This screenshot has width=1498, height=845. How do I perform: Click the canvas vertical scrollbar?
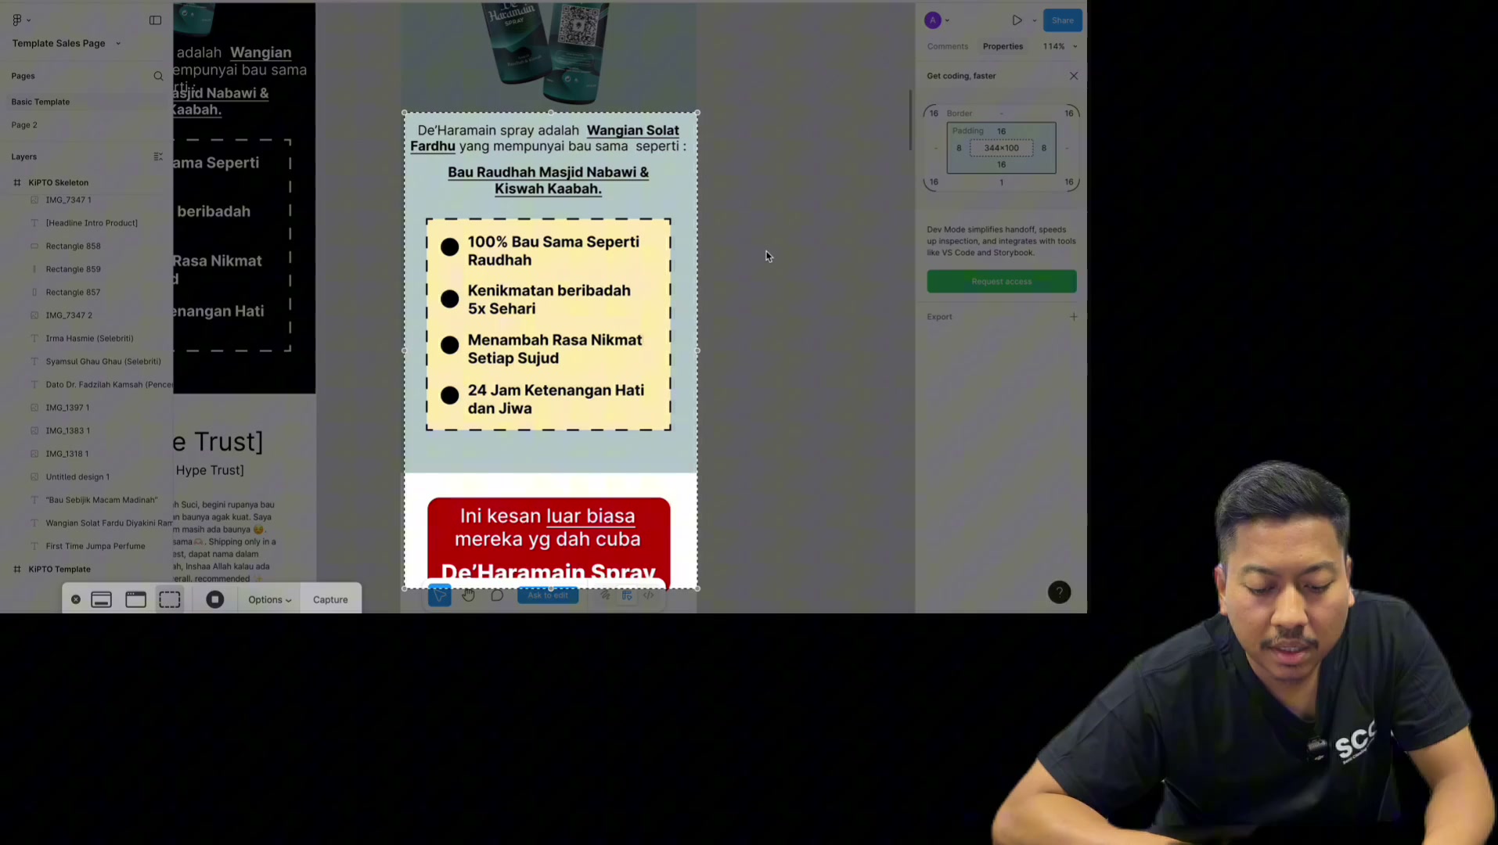click(x=909, y=120)
